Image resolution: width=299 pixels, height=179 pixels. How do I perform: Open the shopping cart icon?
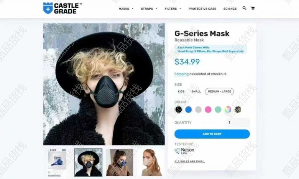click(x=253, y=8)
